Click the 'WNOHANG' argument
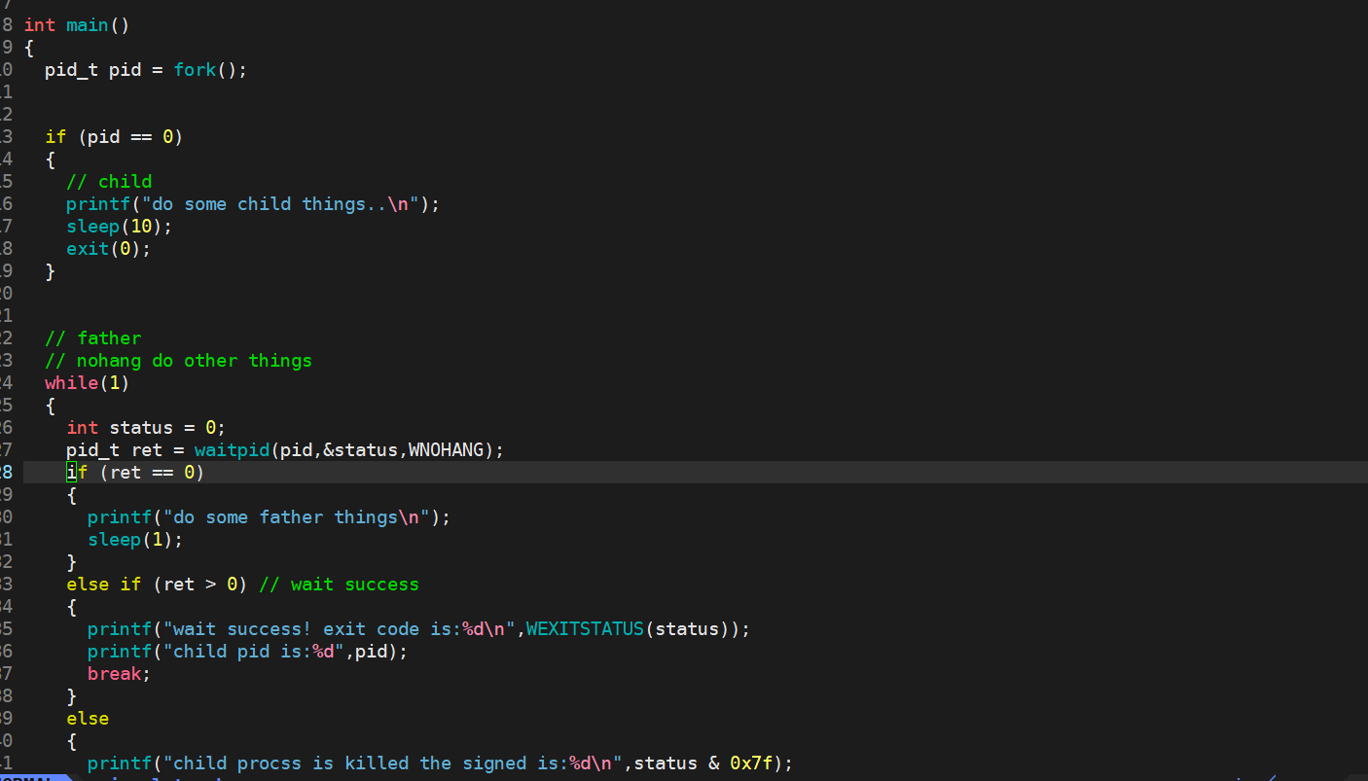 pyautogui.click(x=446, y=450)
